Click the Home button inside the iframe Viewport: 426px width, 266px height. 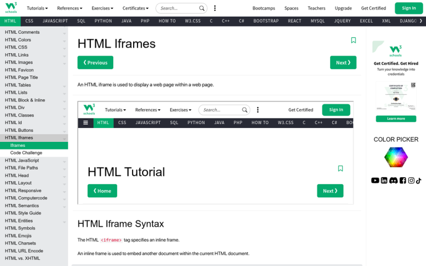(102, 191)
